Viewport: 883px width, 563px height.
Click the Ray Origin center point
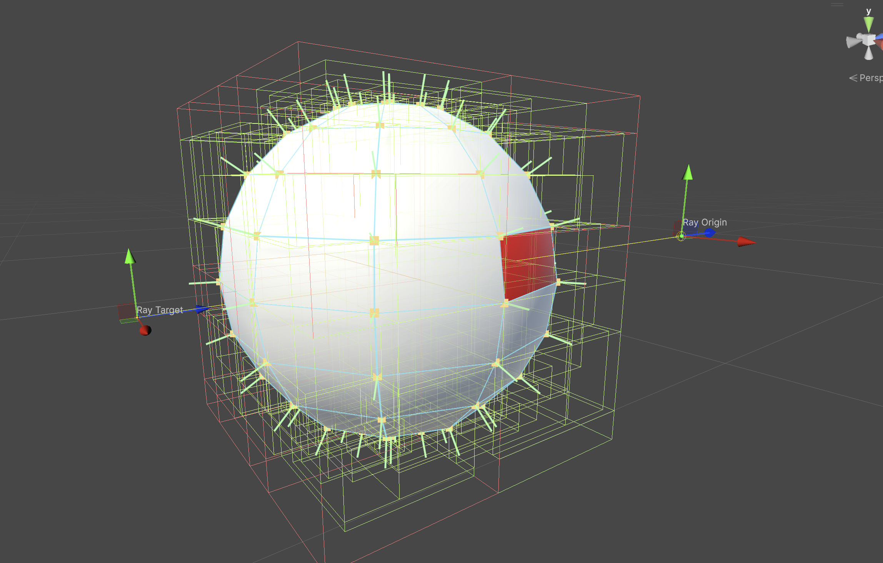click(x=681, y=237)
